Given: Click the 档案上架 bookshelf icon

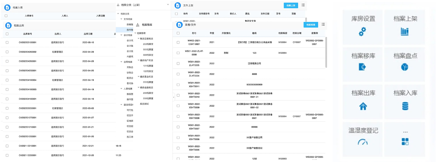Looking at the screenshot, I should coord(405,32).
